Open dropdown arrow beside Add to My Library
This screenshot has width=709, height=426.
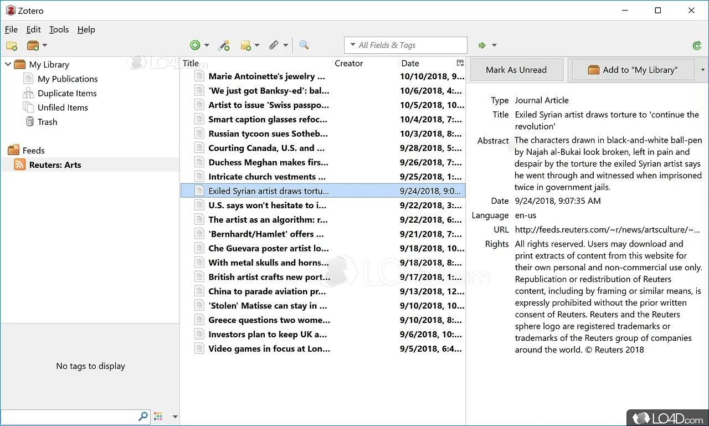pos(703,70)
